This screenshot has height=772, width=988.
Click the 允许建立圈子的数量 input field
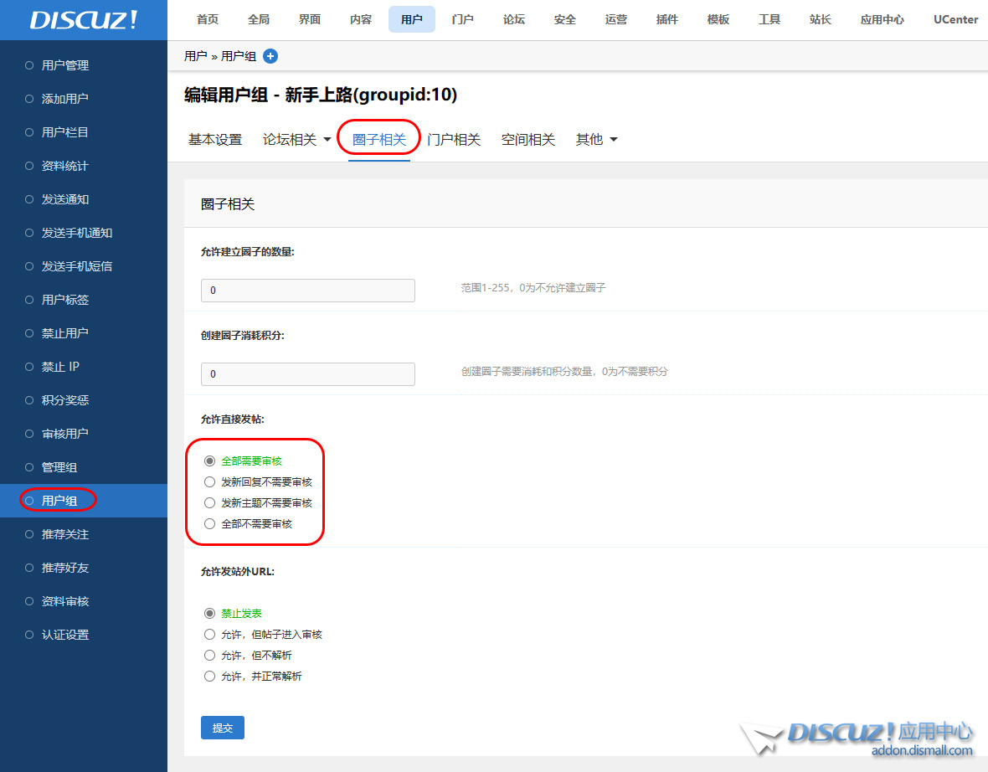click(308, 291)
